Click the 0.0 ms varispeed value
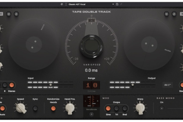 [x=91, y=70]
